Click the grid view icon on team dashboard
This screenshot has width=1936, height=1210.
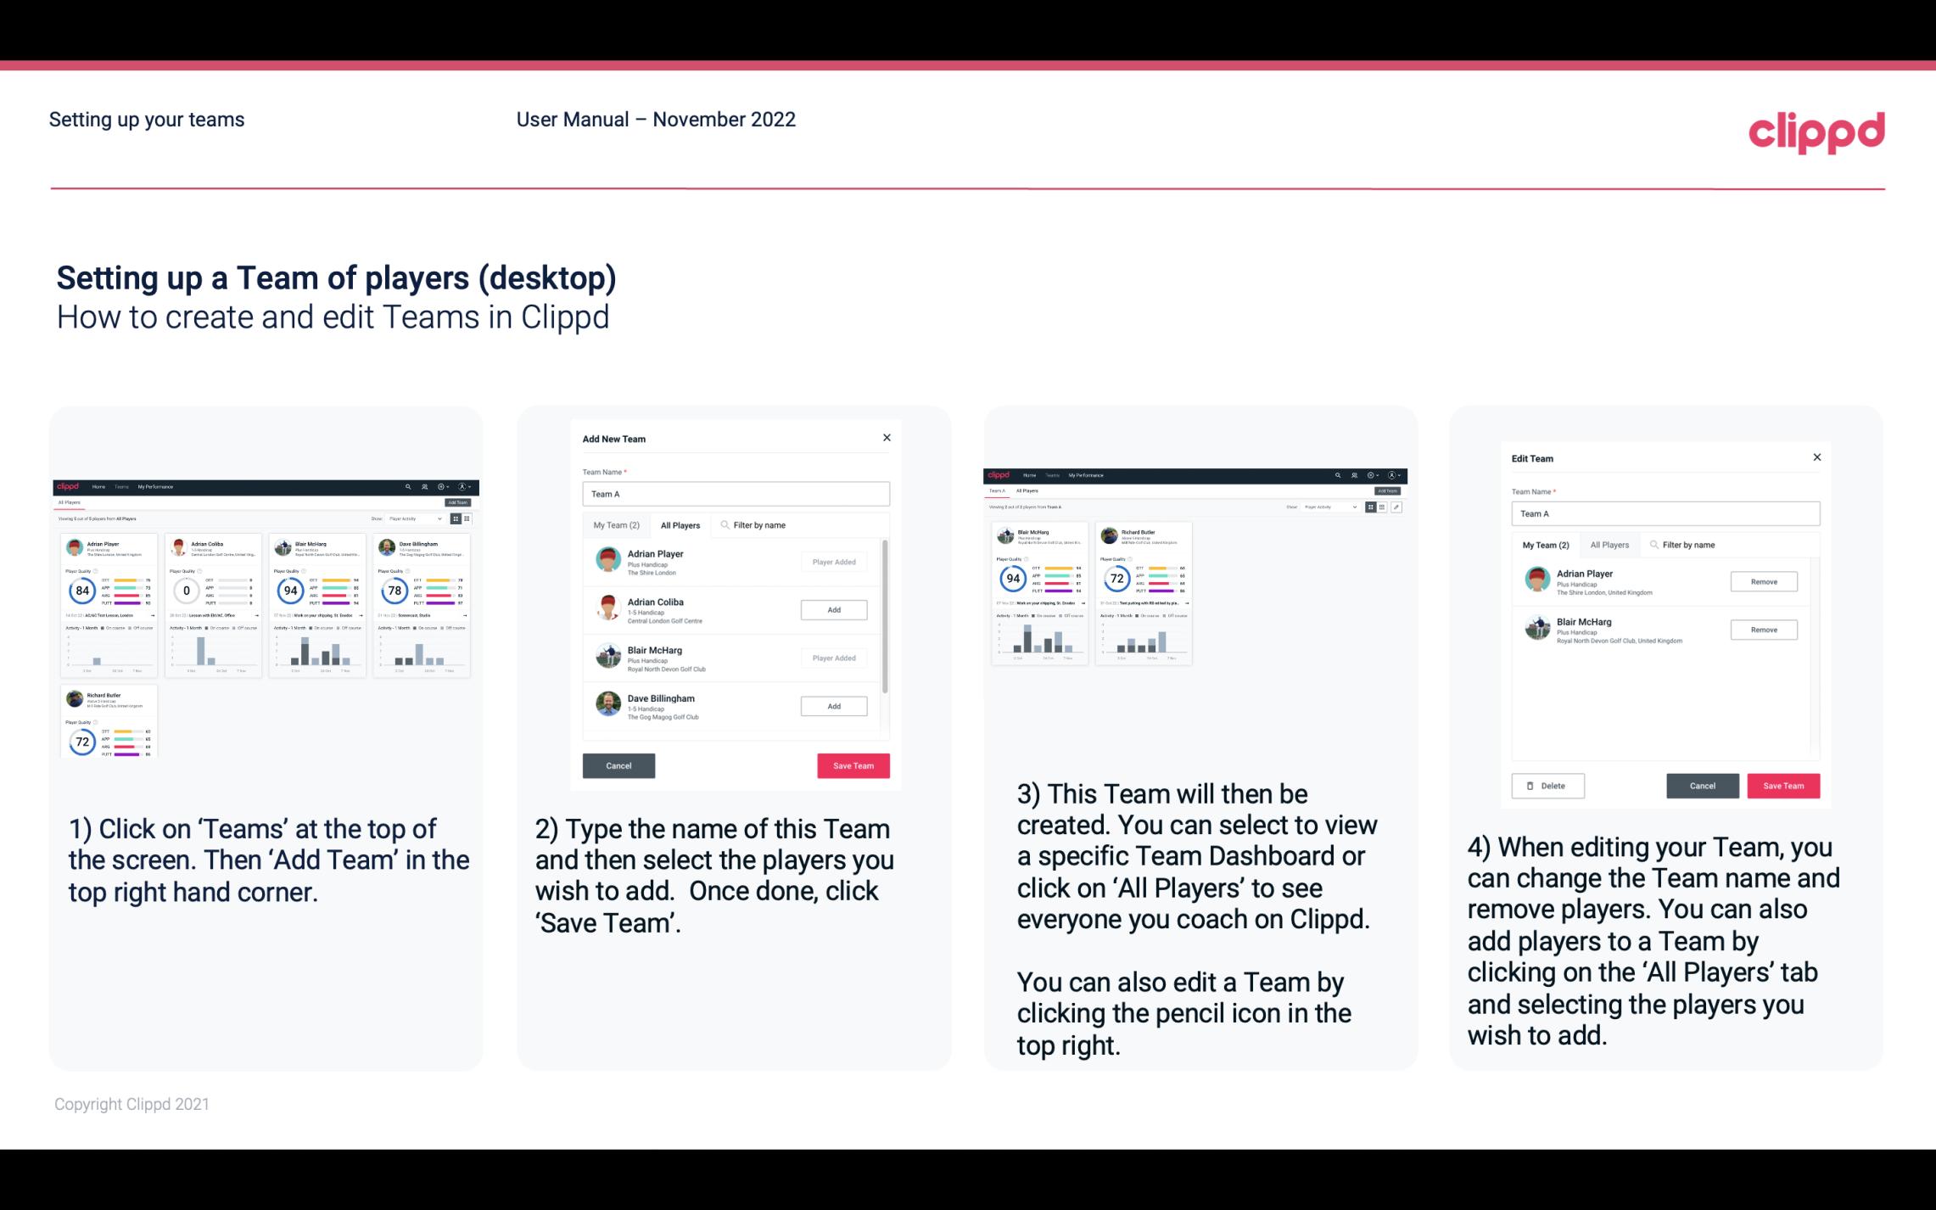[x=1370, y=507]
